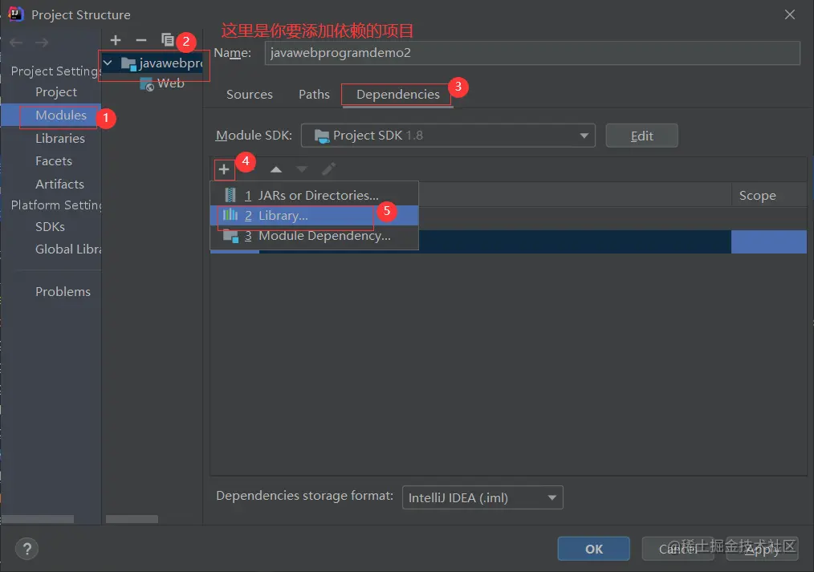This screenshot has height=572, width=814.
Task: Choose JARs or Directories menu item
Action: coord(314,196)
